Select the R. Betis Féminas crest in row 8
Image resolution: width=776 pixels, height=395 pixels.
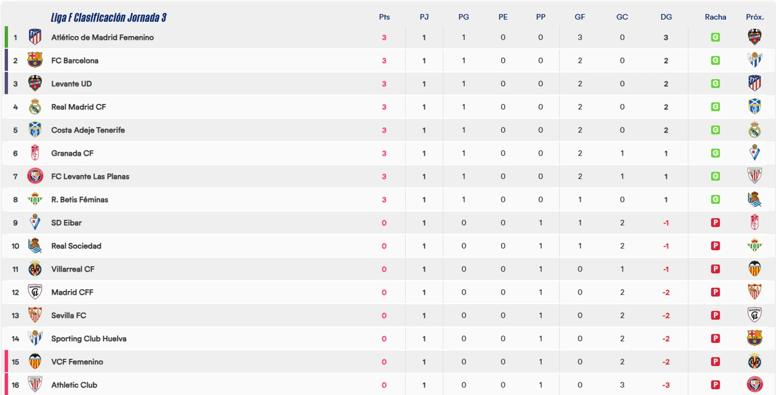(x=35, y=199)
